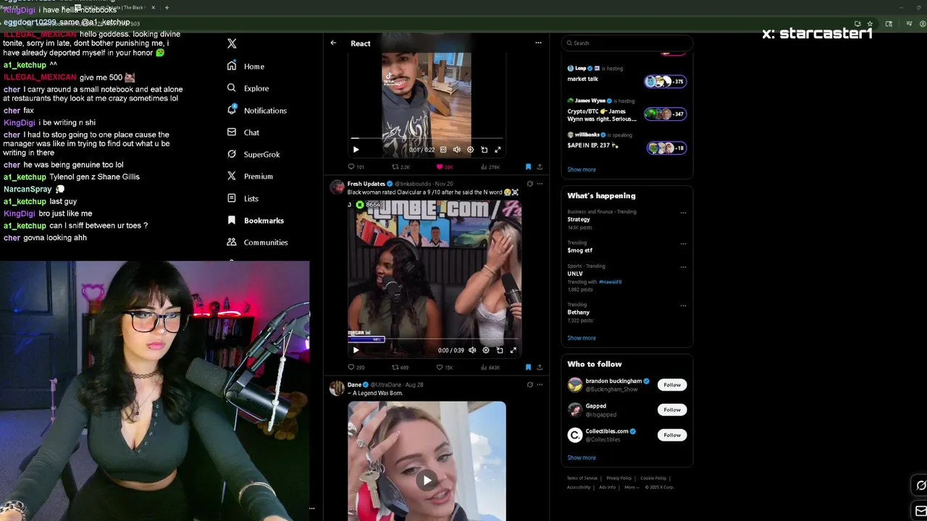Open SuperGrok from the sidebar
Image resolution: width=927 pixels, height=521 pixels.
click(x=253, y=154)
